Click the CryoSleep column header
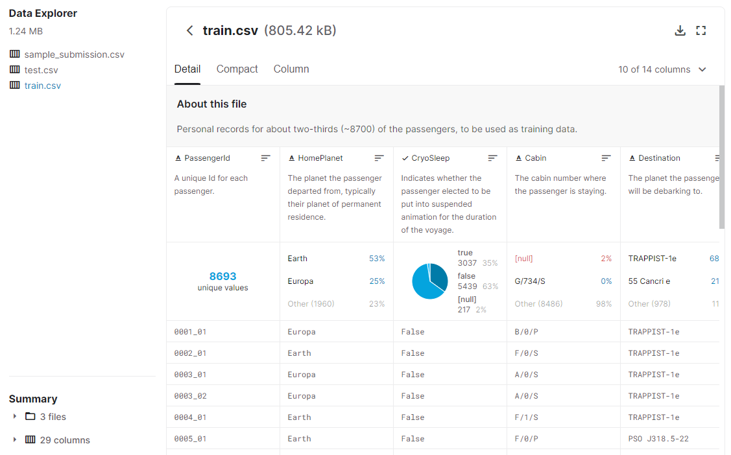The width and height of the screenshot is (731, 455). click(430, 158)
